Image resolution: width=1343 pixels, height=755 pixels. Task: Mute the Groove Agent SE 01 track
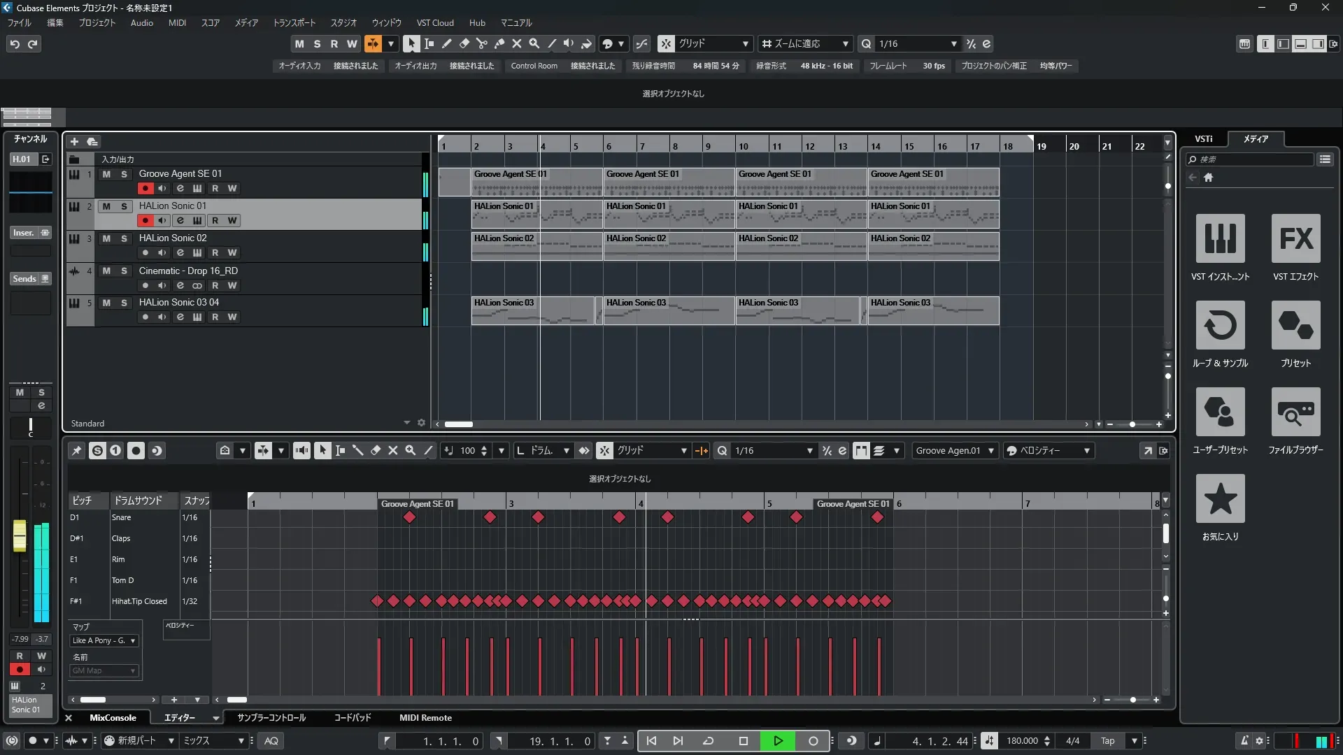point(106,174)
